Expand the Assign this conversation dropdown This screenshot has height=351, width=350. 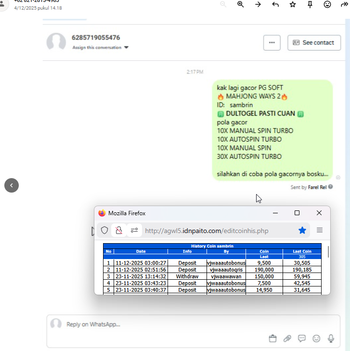tap(100, 48)
